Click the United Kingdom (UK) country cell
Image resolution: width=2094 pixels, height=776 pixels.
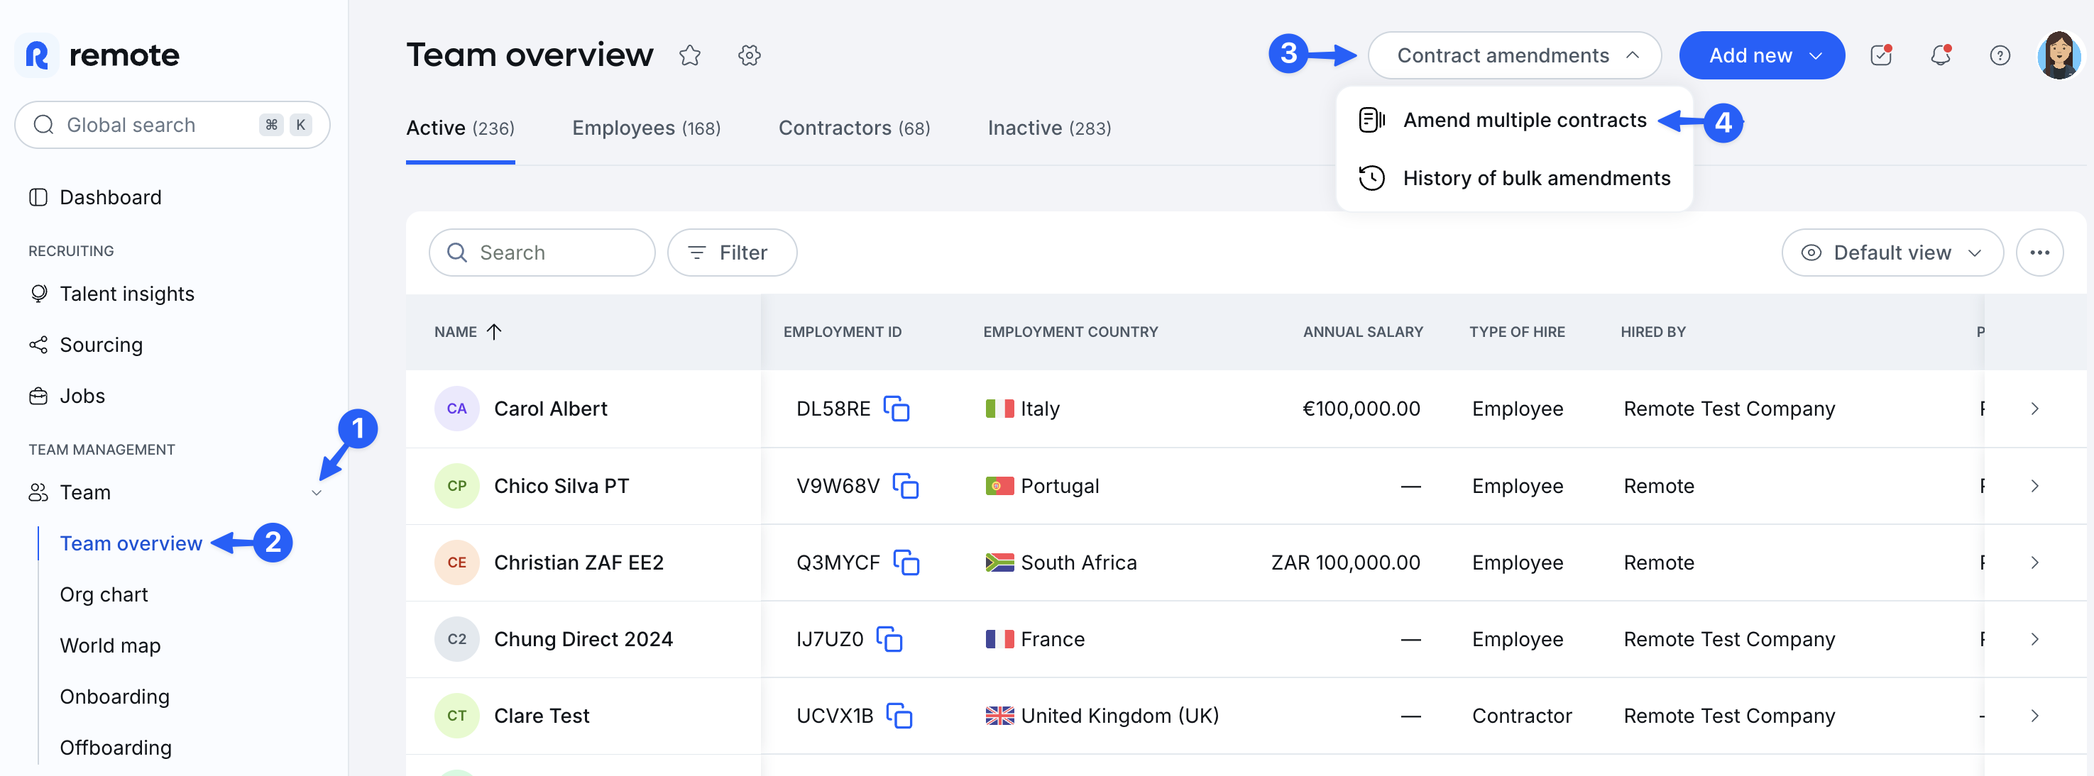tap(1102, 716)
